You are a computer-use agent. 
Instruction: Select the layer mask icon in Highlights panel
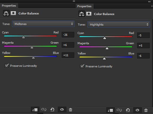(x=89, y=14)
